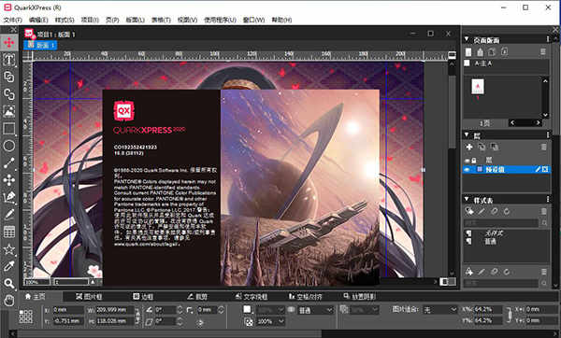Select the Line tool
This screenshot has height=338, width=561.
point(9,162)
